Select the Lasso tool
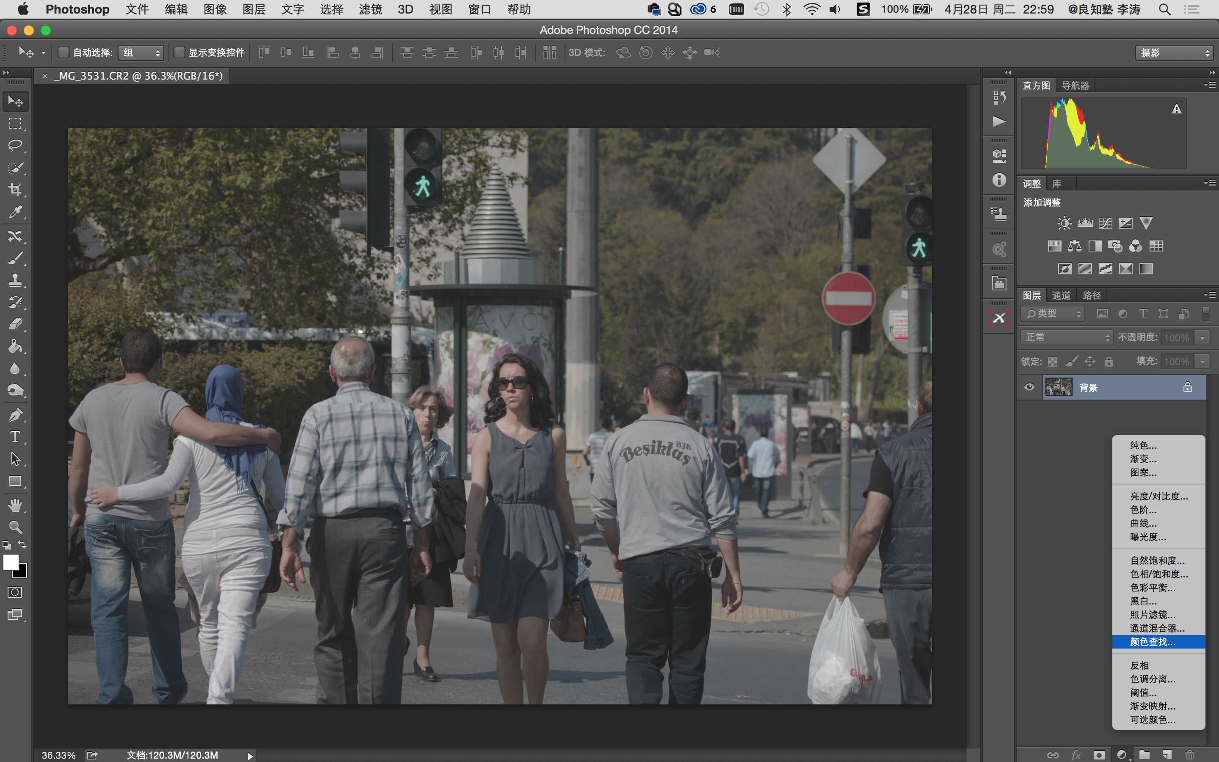 [x=15, y=146]
